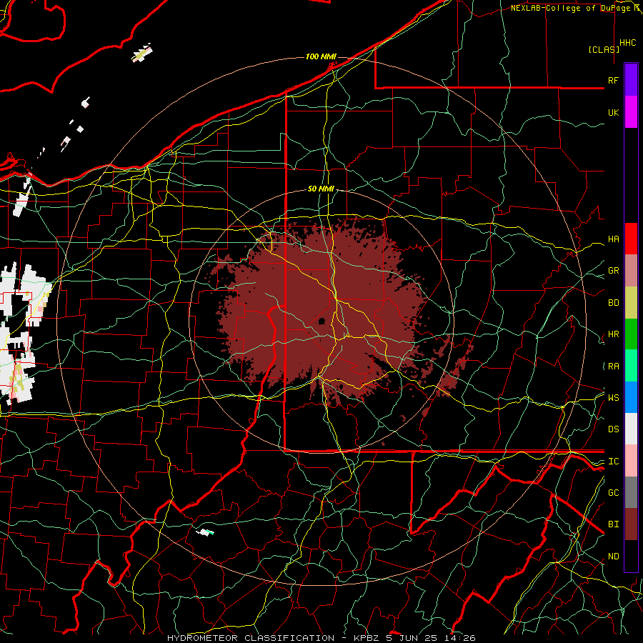This screenshot has height=643, width=643.
Task: Click the RA legend label
Action: pyautogui.click(x=613, y=367)
